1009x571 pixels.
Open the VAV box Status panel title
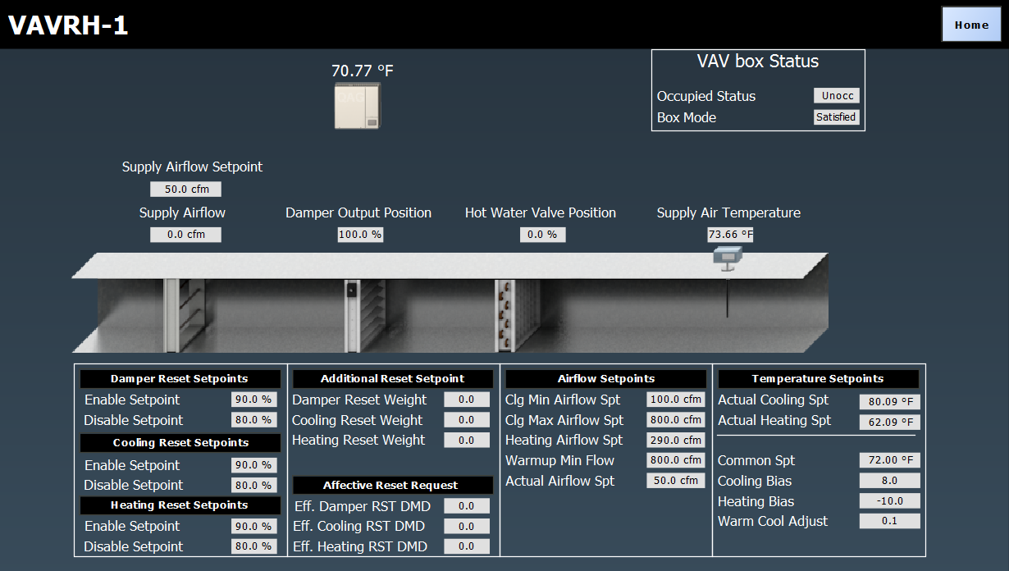coord(756,61)
